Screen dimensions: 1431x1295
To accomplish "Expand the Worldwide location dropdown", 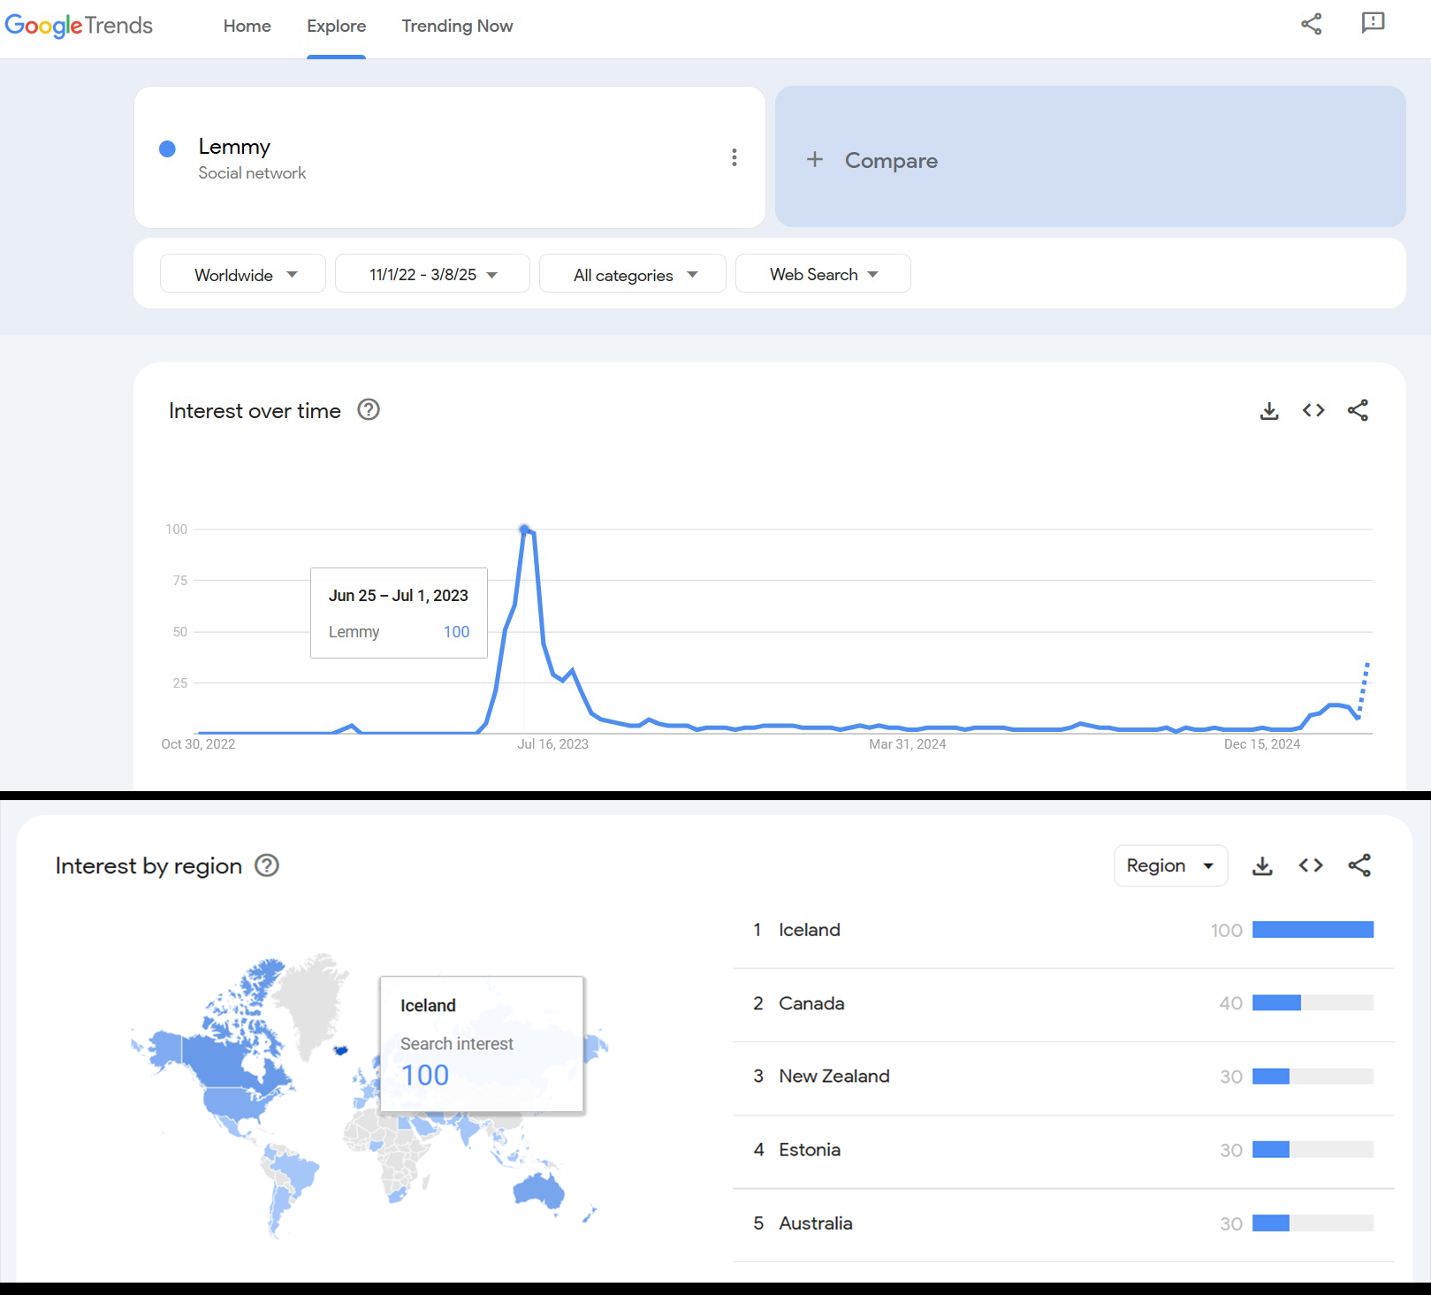I will coord(243,275).
